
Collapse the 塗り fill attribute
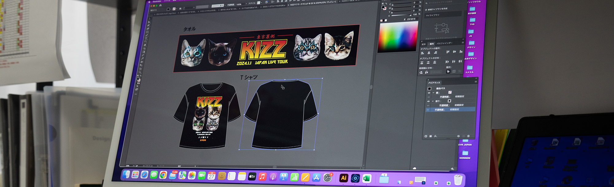433,101
